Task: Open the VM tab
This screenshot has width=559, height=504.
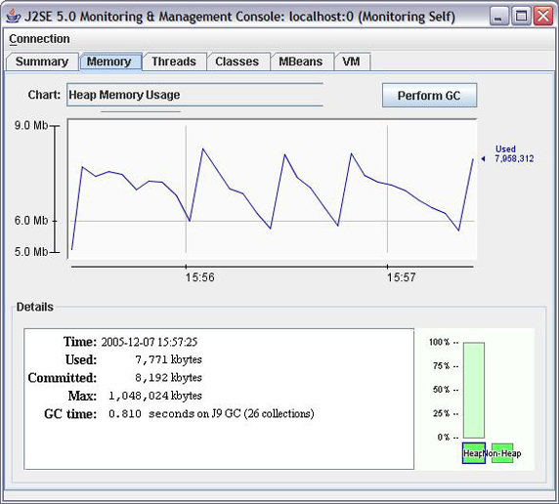Action: [351, 62]
